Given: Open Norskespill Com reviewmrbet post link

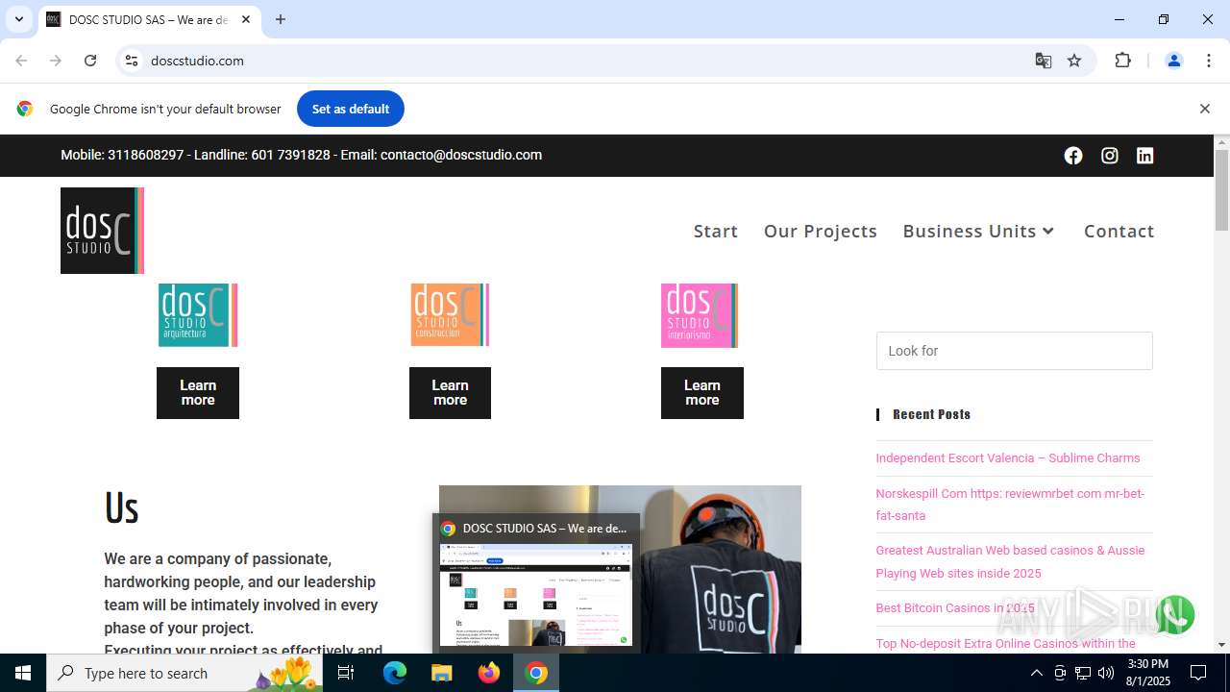Looking at the screenshot, I should pos(1010,505).
